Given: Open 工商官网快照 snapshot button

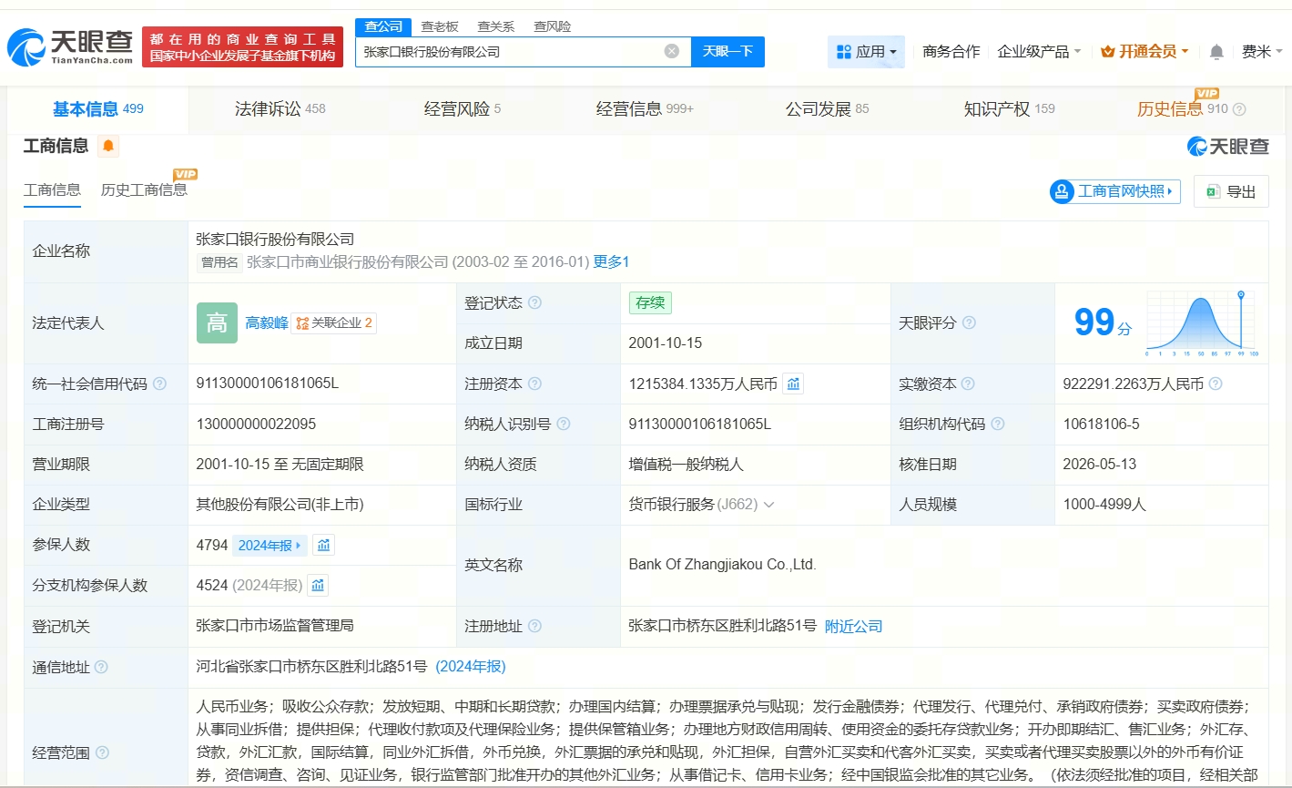Looking at the screenshot, I should tap(1115, 191).
